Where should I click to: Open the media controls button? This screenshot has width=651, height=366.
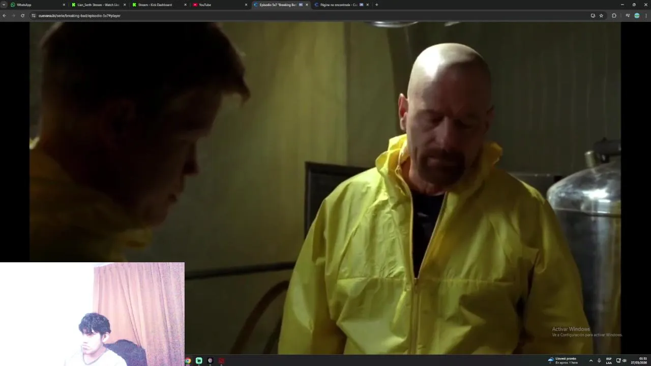(628, 16)
